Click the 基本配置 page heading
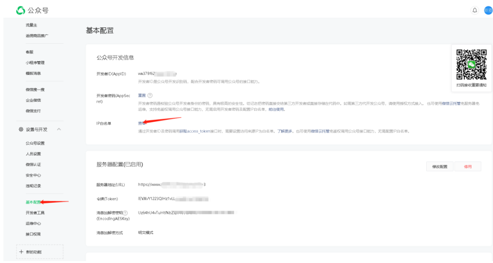Image resolution: width=493 pixels, height=263 pixels. (x=99, y=31)
